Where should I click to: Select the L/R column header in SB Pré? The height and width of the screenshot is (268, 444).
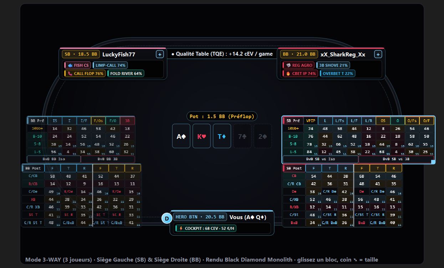click(368, 121)
